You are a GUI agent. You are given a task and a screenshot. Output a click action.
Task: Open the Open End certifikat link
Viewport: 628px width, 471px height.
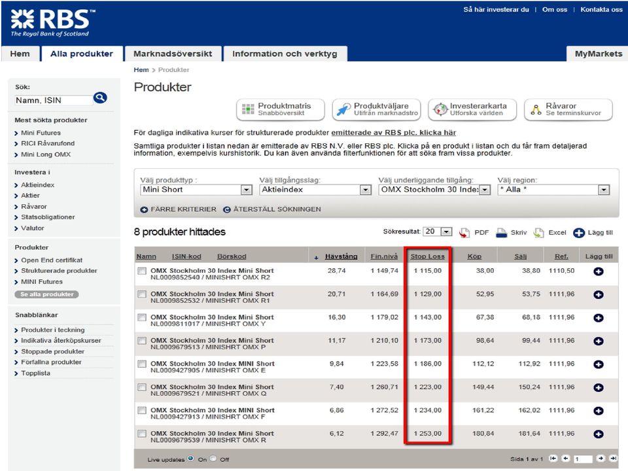tap(52, 260)
